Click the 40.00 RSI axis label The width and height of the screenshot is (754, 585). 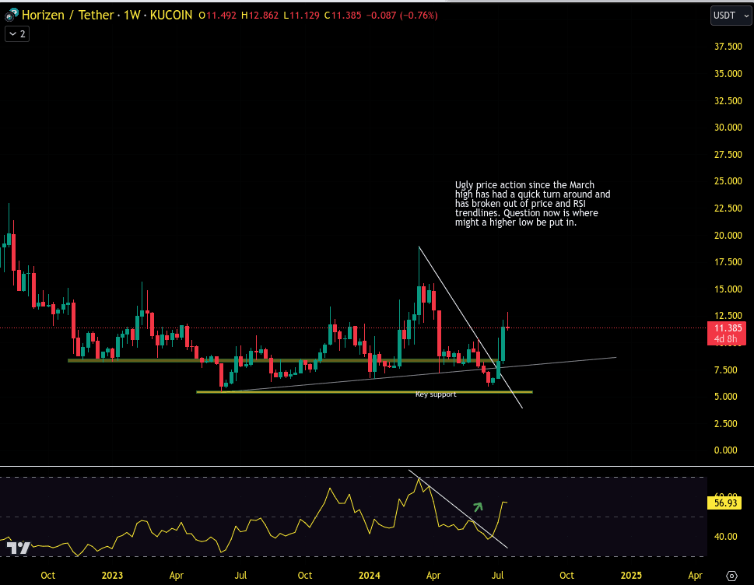[726, 537]
